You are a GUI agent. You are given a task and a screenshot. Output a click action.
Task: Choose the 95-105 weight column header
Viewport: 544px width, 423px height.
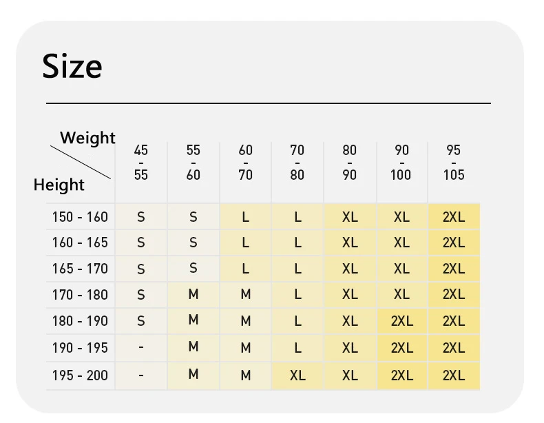pyautogui.click(x=454, y=163)
